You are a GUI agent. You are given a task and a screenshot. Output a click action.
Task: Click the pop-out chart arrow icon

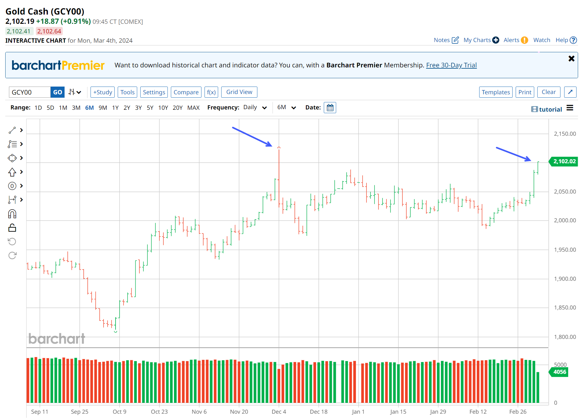click(570, 92)
